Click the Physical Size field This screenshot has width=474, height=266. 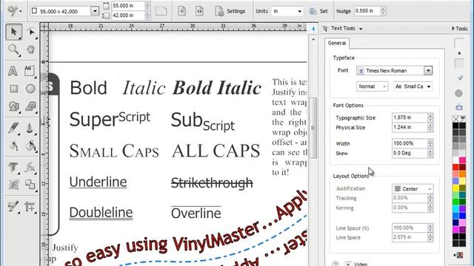[x=410, y=127]
